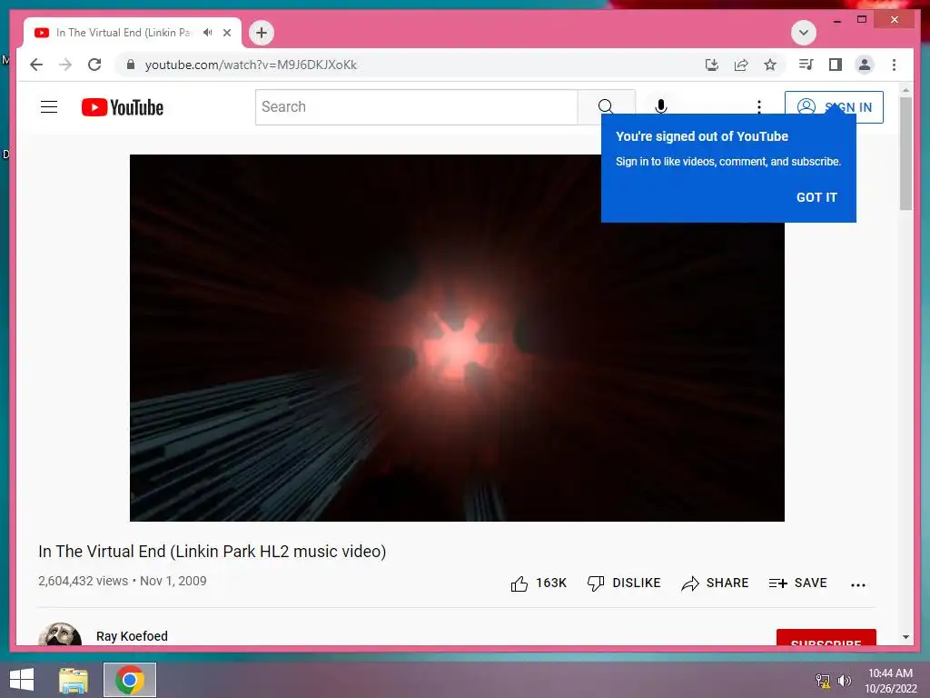Screen dimensions: 930x698
Task: Open the Chrome profile avatar
Action: [865, 65]
